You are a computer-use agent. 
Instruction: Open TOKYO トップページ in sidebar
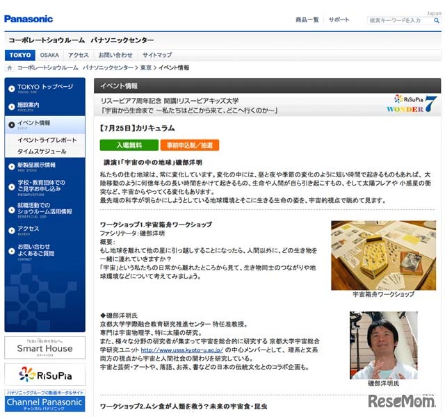(x=45, y=87)
